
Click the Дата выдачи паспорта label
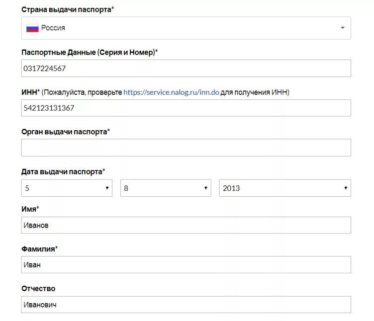click(63, 171)
